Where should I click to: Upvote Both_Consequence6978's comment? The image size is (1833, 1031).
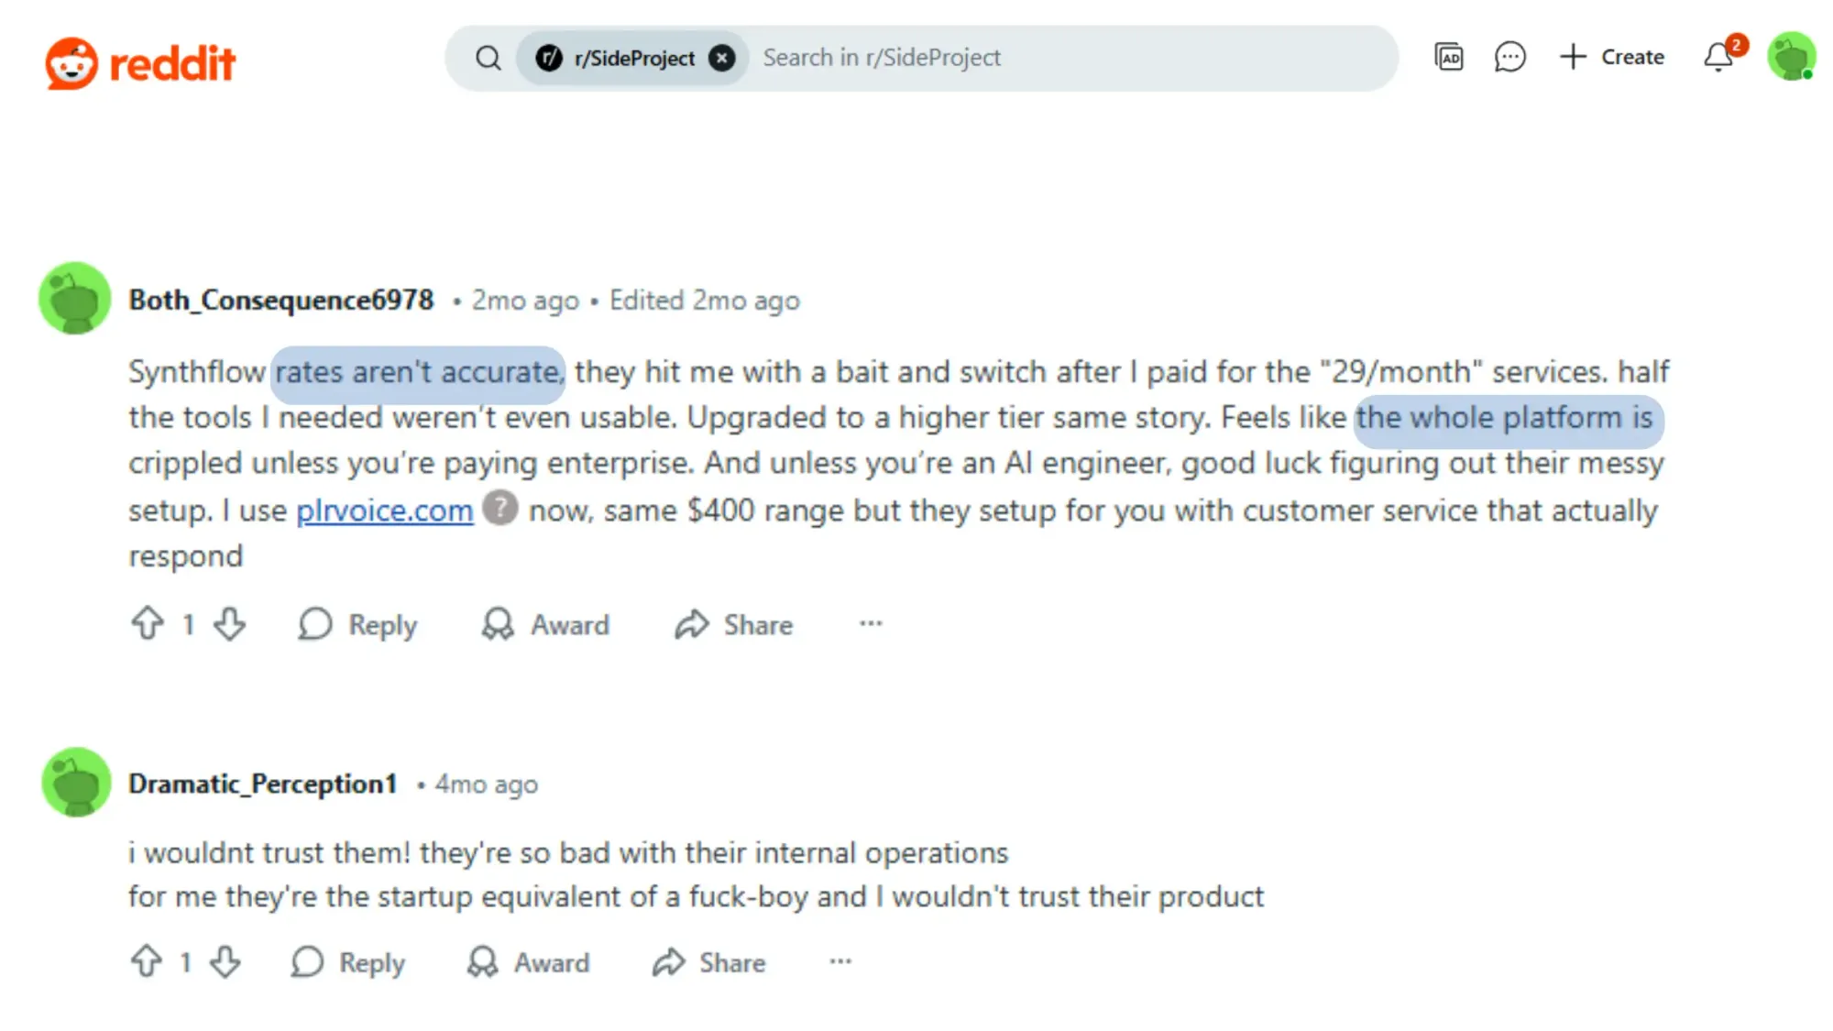pos(150,624)
